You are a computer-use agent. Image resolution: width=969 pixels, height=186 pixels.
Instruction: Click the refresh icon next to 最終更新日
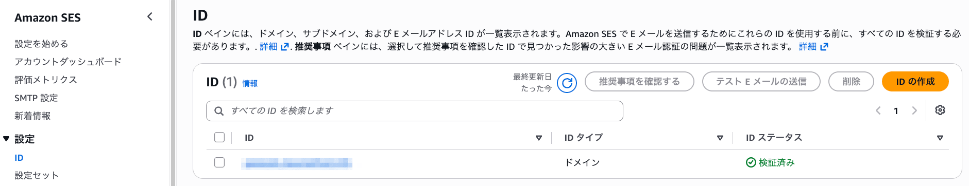567,82
